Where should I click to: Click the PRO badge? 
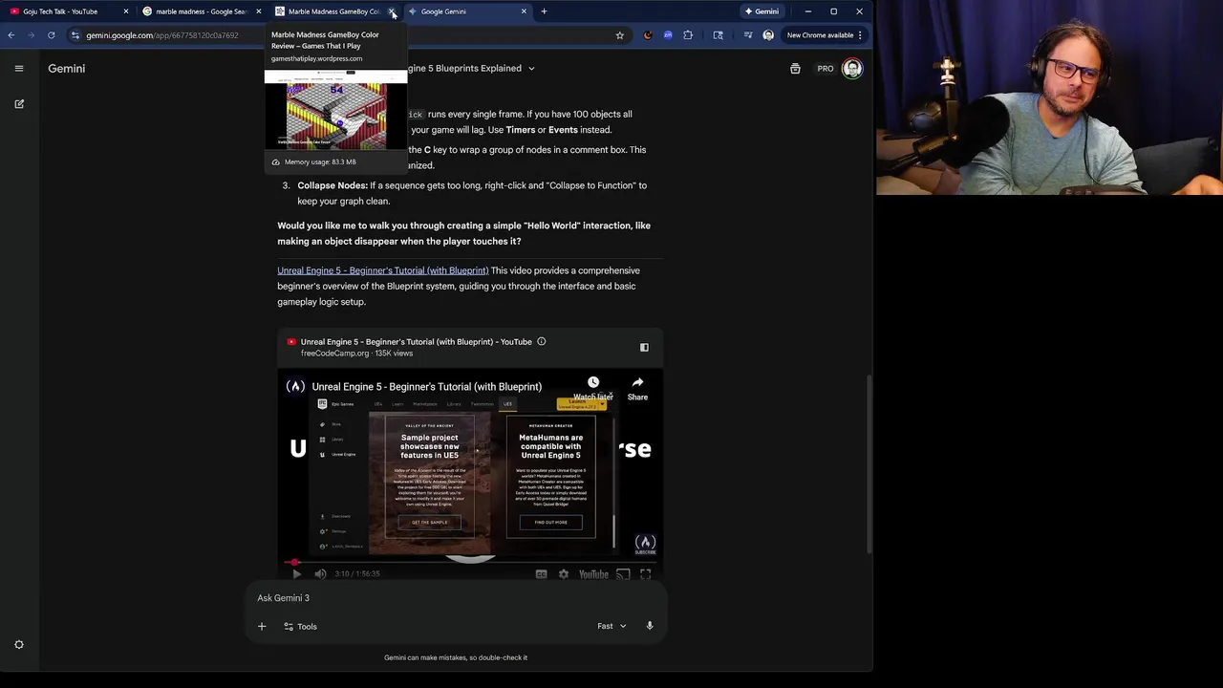[x=825, y=69]
